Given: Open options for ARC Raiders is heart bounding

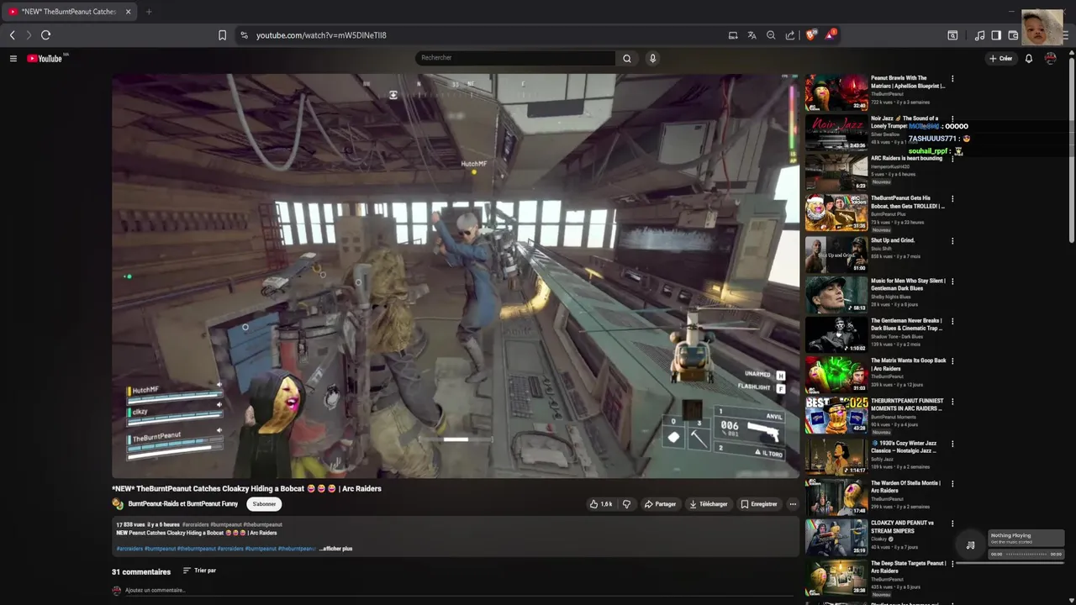Looking at the screenshot, I should tap(952, 159).
